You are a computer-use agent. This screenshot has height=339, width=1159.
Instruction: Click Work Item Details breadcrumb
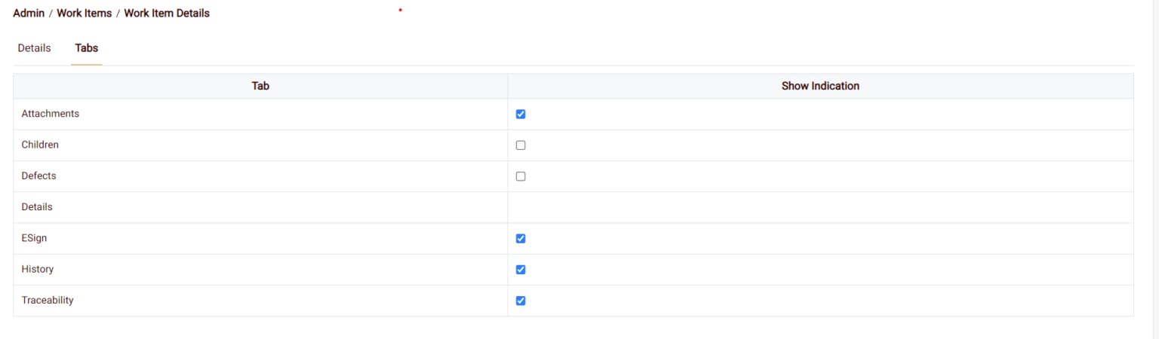167,14
